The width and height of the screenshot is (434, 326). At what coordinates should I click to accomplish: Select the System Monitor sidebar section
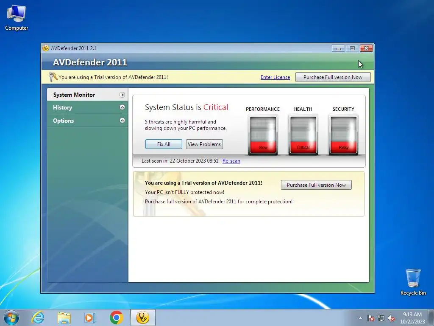[87, 95]
